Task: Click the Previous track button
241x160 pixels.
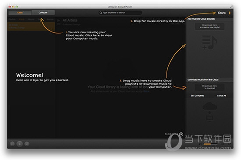Action: (12, 144)
